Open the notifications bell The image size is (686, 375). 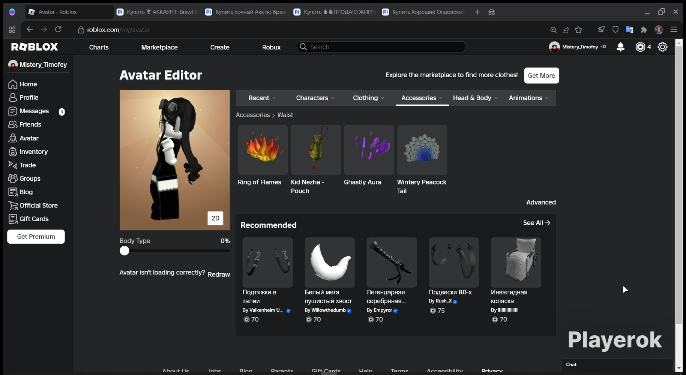620,47
